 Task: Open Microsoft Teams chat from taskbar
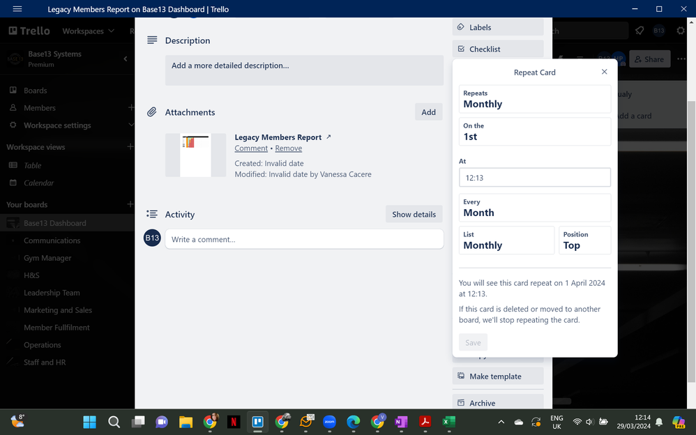click(162, 422)
